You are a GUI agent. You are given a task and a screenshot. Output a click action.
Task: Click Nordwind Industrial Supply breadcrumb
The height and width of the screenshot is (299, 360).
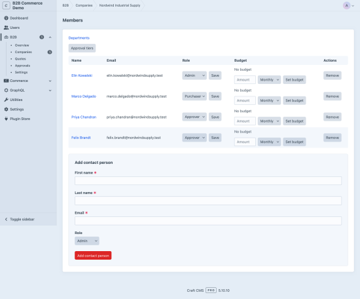pos(120,5)
